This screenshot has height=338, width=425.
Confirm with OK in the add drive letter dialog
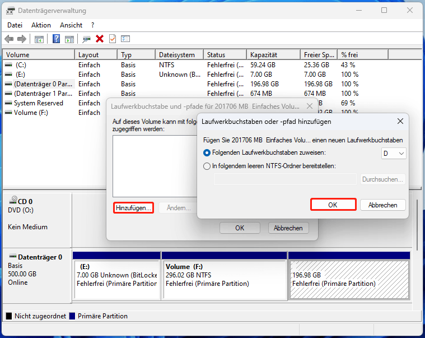tap(333, 205)
